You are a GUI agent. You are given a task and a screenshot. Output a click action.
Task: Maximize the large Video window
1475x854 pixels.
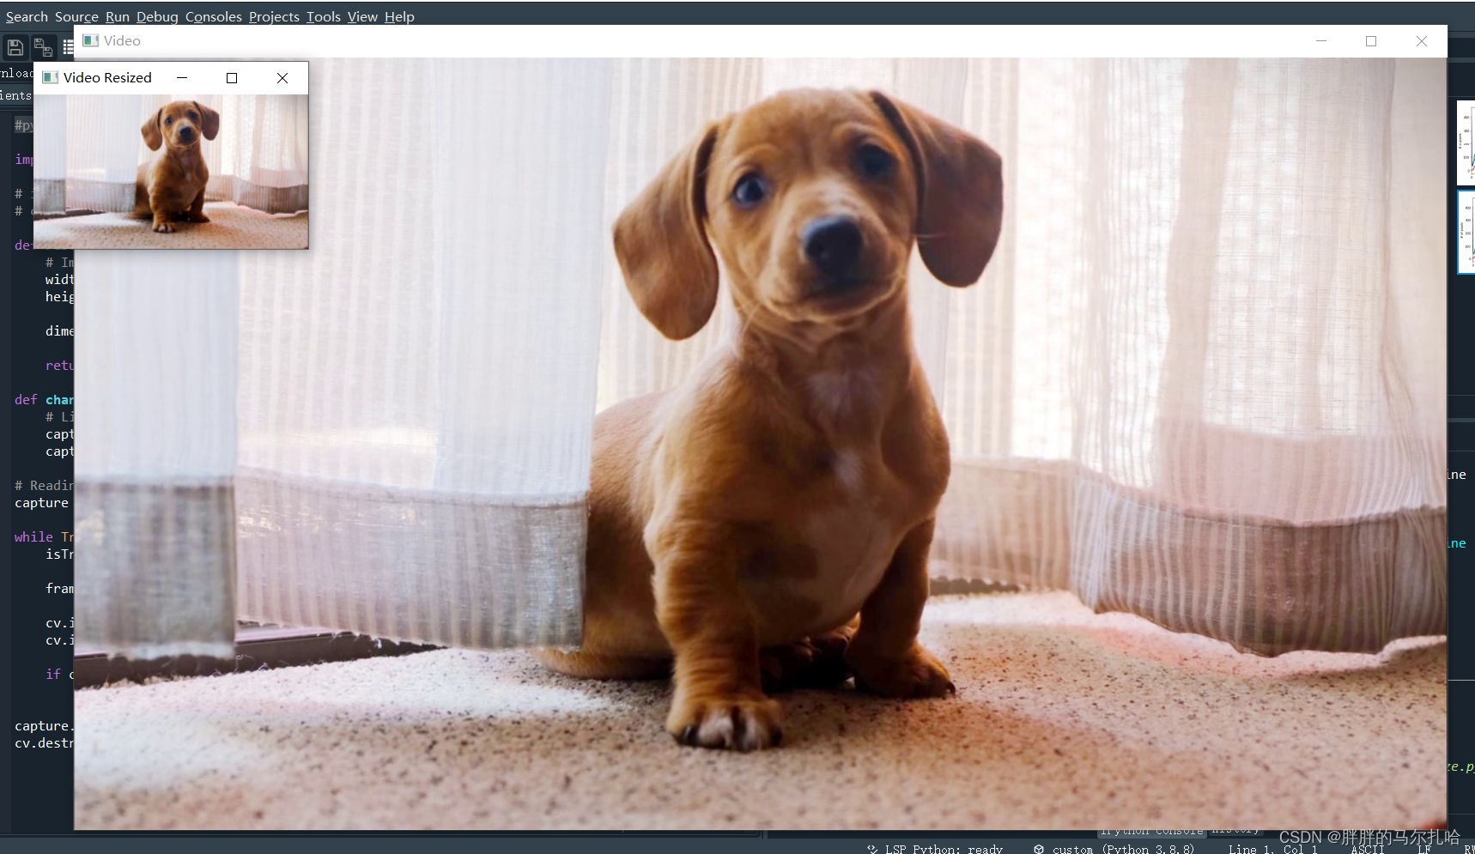point(1371,41)
